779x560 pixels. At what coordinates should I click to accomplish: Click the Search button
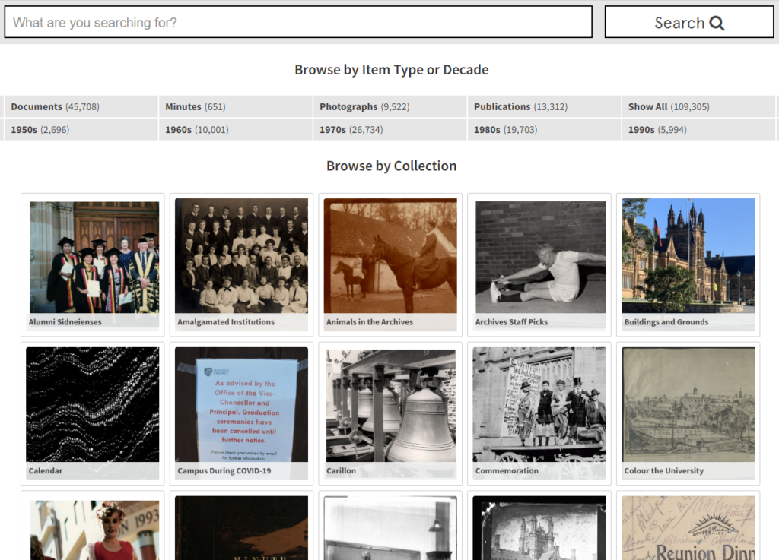point(689,22)
